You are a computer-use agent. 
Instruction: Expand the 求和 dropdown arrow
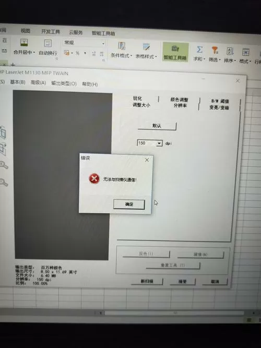click(204, 59)
